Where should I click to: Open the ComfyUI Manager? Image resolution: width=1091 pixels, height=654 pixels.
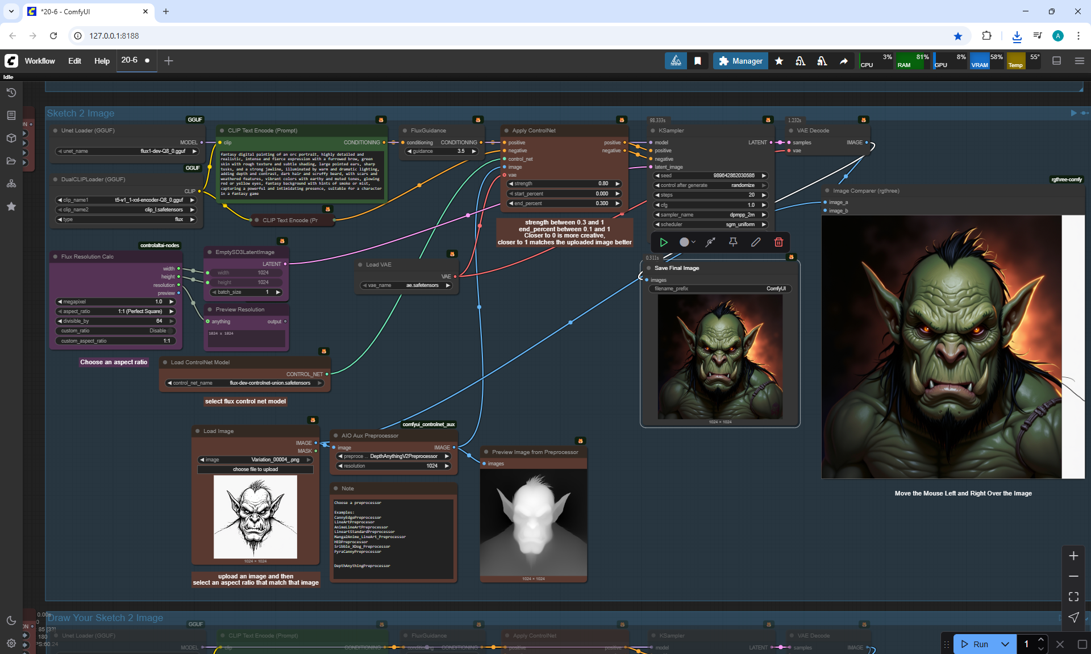pyautogui.click(x=740, y=61)
